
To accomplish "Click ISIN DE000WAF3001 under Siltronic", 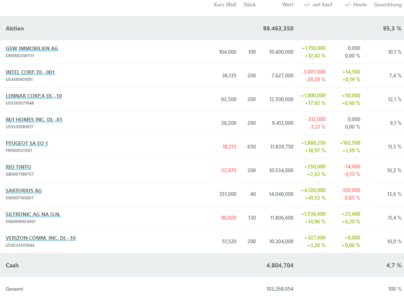I will pyautogui.click(x=21, y=222).
